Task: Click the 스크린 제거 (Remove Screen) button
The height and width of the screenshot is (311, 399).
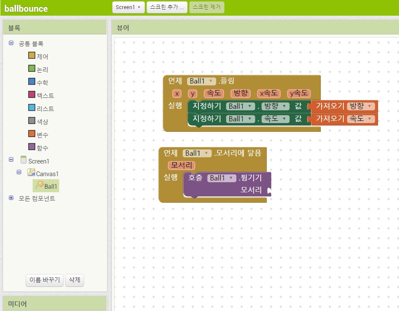Action: [207, 7]
